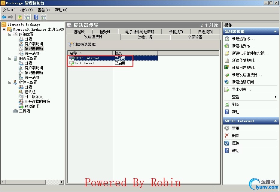This screenshot has height=192, width=280.
Task: Click the 新建电子邮件地址策略 icon
Action: click(227, 53)
